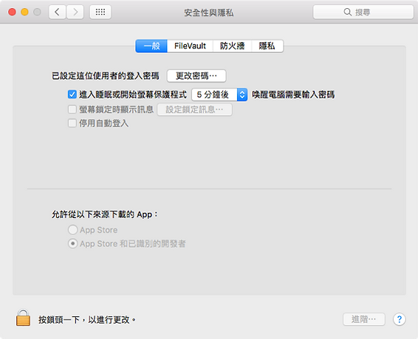Click the 進階… button
This screenshot has width=418, height=339.
coord(364,319)
